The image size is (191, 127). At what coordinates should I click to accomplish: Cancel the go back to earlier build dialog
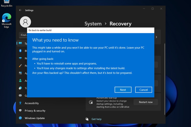(144, 90)
